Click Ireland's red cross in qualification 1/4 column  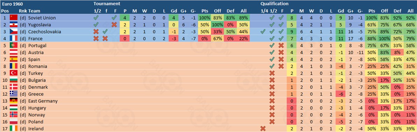coord(263,129)
